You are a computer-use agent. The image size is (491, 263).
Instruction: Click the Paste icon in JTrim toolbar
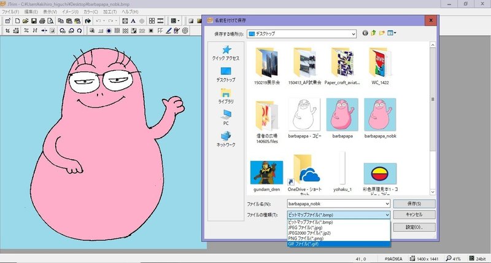[69, 21]
